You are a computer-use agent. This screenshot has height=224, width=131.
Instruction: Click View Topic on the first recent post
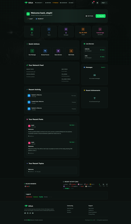(73, 125)
